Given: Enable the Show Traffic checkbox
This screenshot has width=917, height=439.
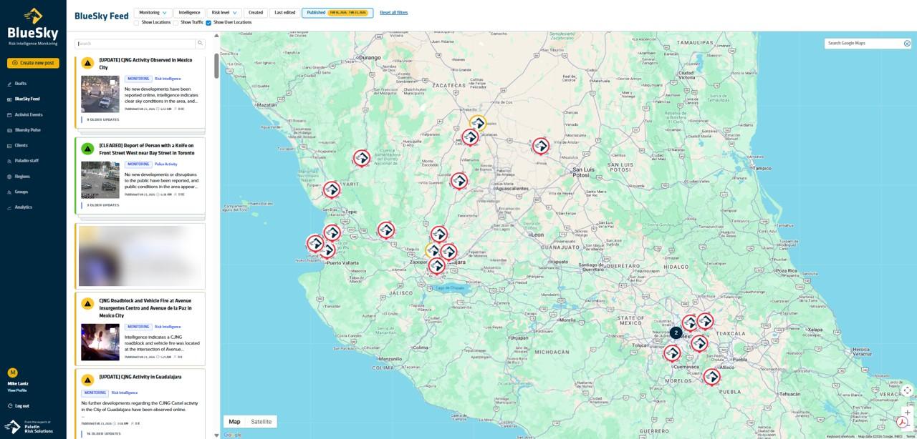Looking at the screenshot, I should 176,23.
